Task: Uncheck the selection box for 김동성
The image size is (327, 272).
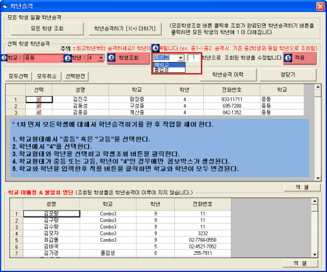Action: [x=39, y=106]
